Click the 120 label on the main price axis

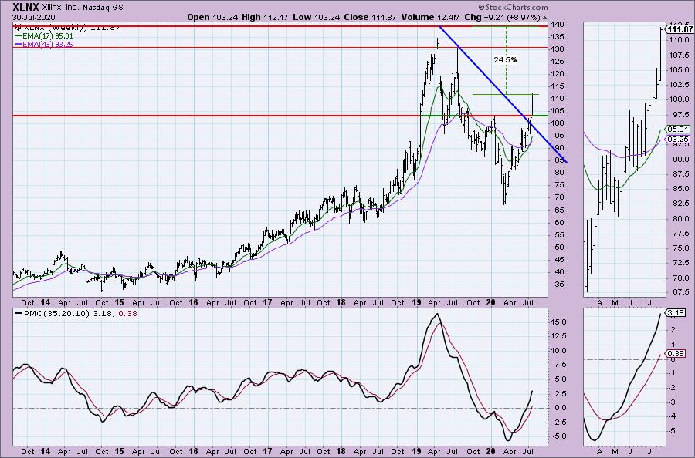[x=558, y=74]
